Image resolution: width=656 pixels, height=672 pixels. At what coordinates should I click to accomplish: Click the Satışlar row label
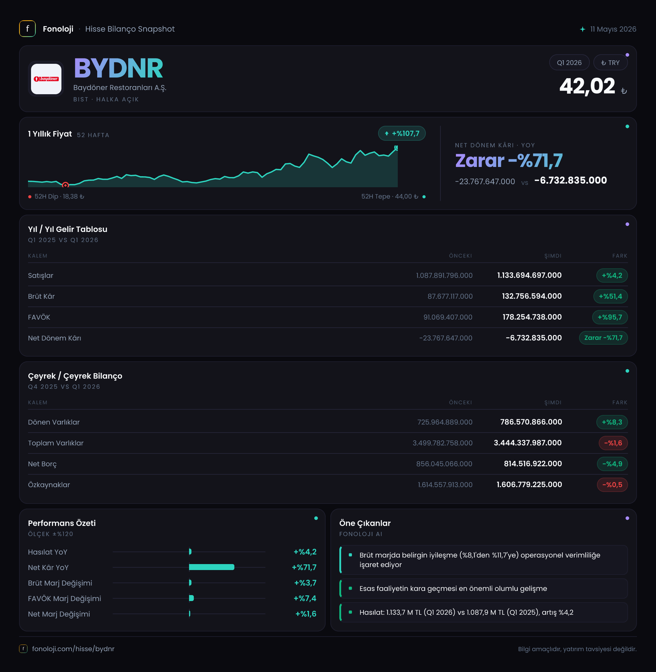coord(41,275)
